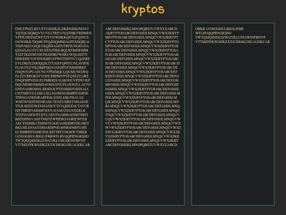
Task: Select middle panel row starting 'CYPTOSABCDEF'
Action: coord(142,42)
